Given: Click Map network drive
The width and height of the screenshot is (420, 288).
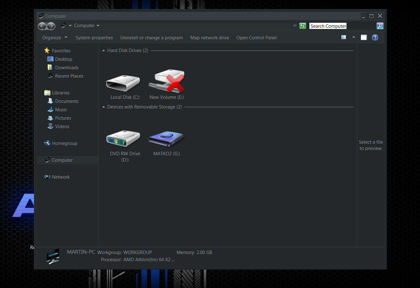Looking at the screenshot, I should [209, 38].
